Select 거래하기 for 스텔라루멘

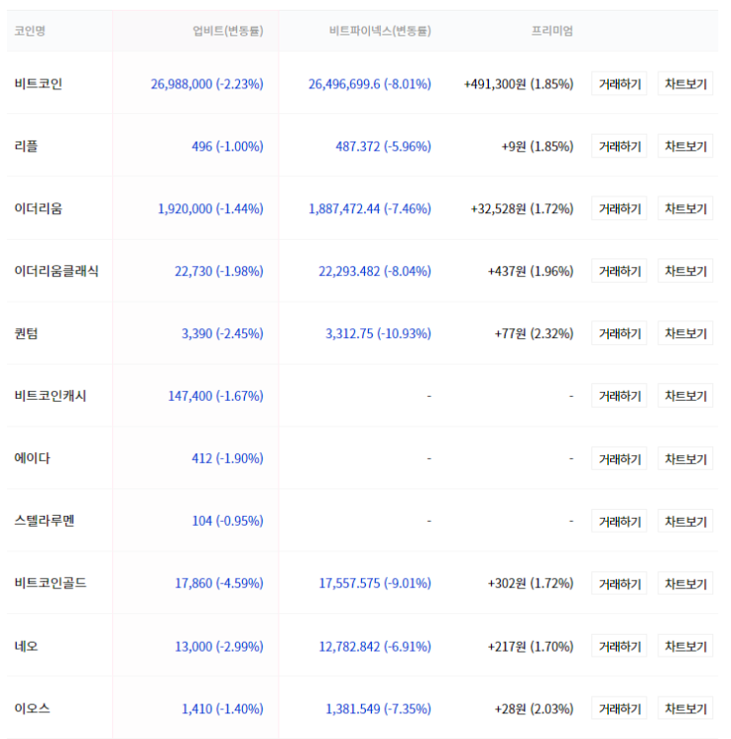[619, 521]
